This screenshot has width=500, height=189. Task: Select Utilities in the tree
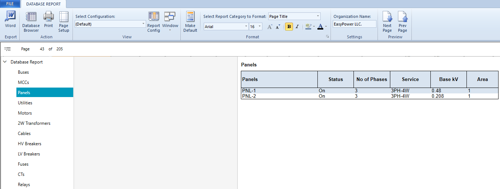point(25,103)
